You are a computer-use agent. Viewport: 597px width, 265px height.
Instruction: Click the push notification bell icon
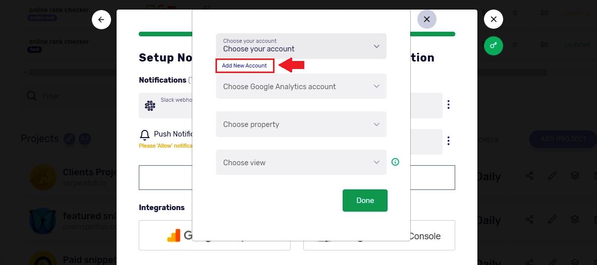(x=145, y=135)
